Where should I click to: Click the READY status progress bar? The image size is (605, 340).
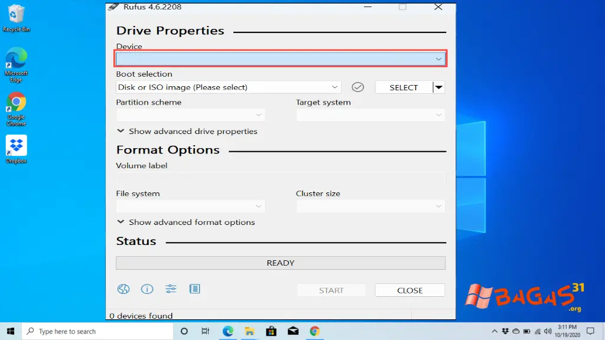[x=281, y=263]
